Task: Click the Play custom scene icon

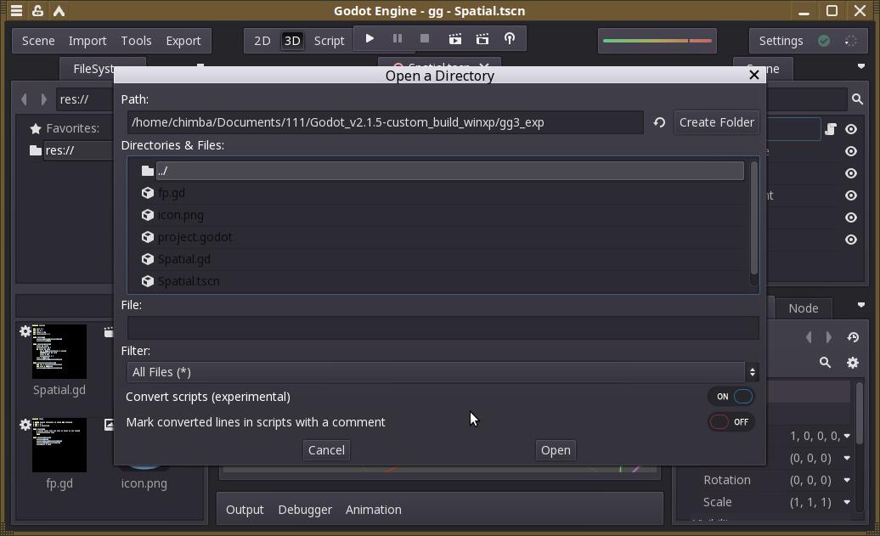Action: [482, 39]
